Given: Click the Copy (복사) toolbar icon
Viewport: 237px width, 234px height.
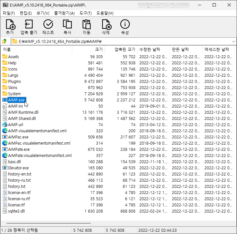Looking at the screenshot, I should [x=67, y=24].
